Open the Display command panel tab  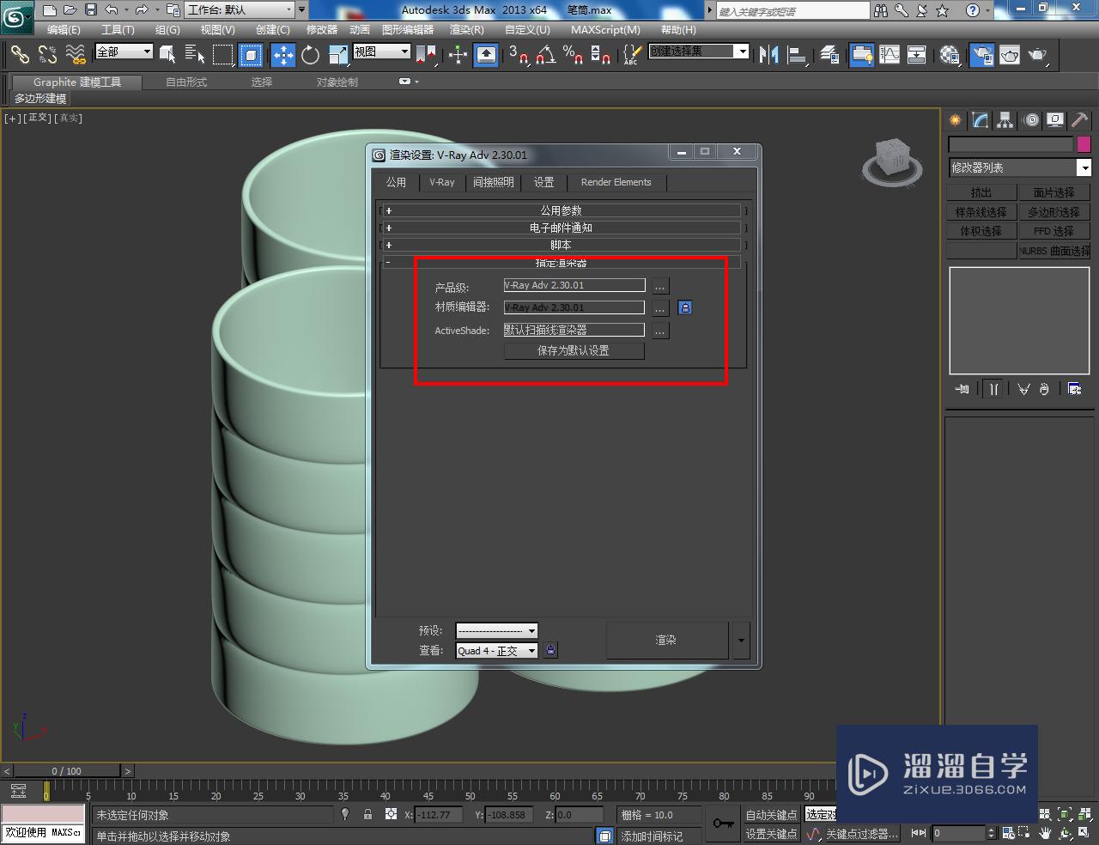point(1055,120)
